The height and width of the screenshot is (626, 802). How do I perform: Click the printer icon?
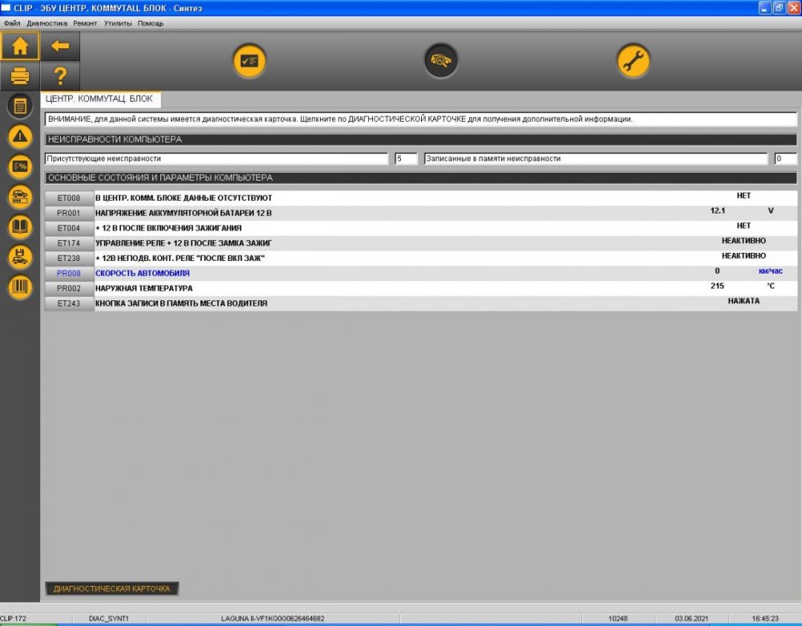20,76
